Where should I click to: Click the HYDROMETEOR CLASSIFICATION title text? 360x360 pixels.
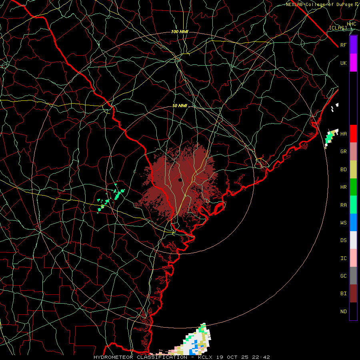pyautogui.click(x=140, y=357)
